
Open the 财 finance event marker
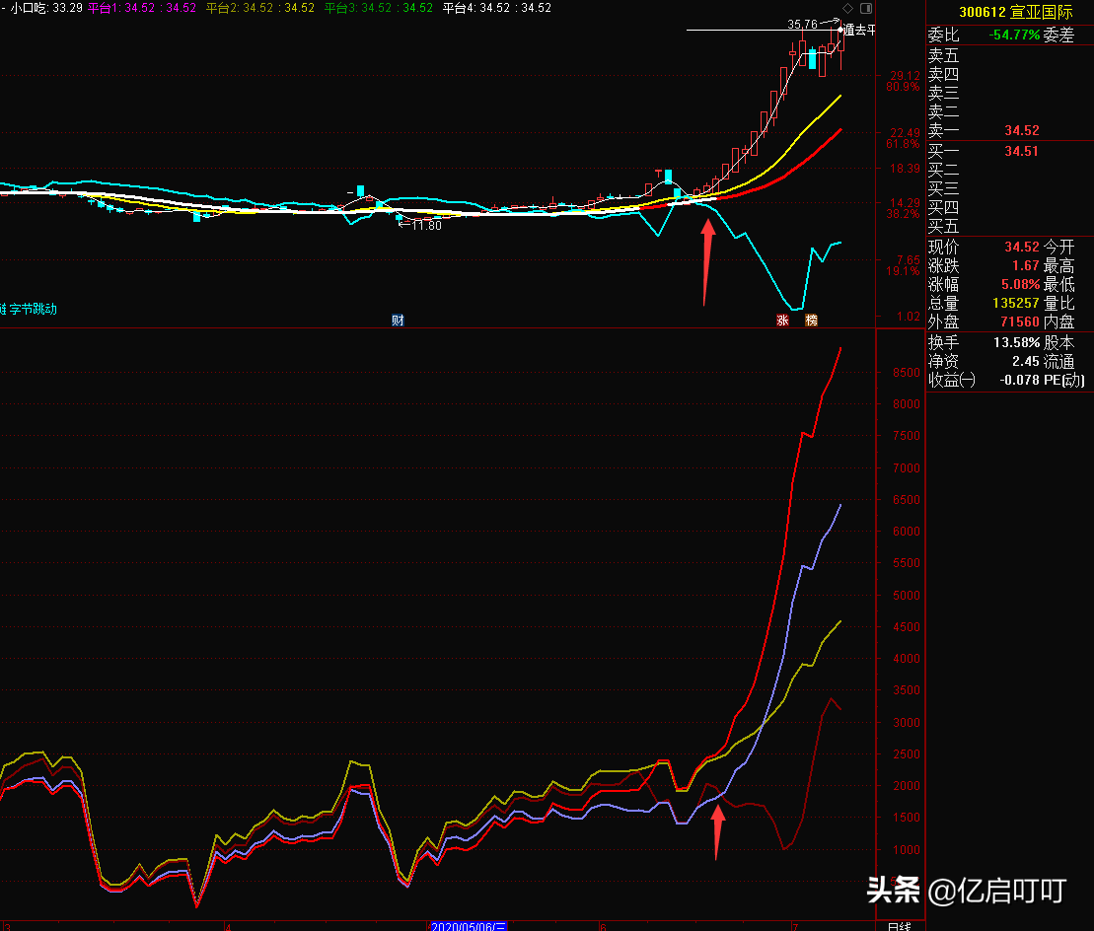coord(398,321)
